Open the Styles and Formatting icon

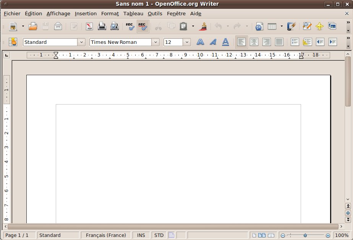(x=13, y=42)
